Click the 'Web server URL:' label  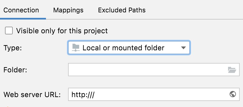32,94
